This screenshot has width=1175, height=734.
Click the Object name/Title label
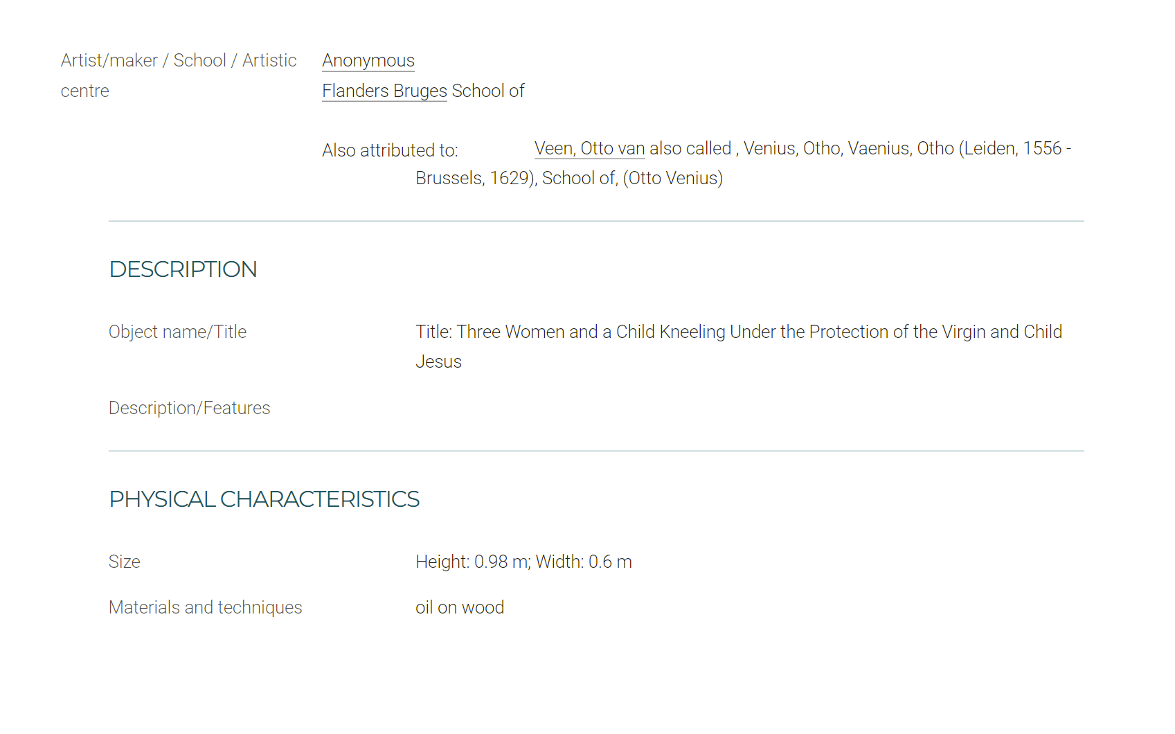(x=177, y=332)
